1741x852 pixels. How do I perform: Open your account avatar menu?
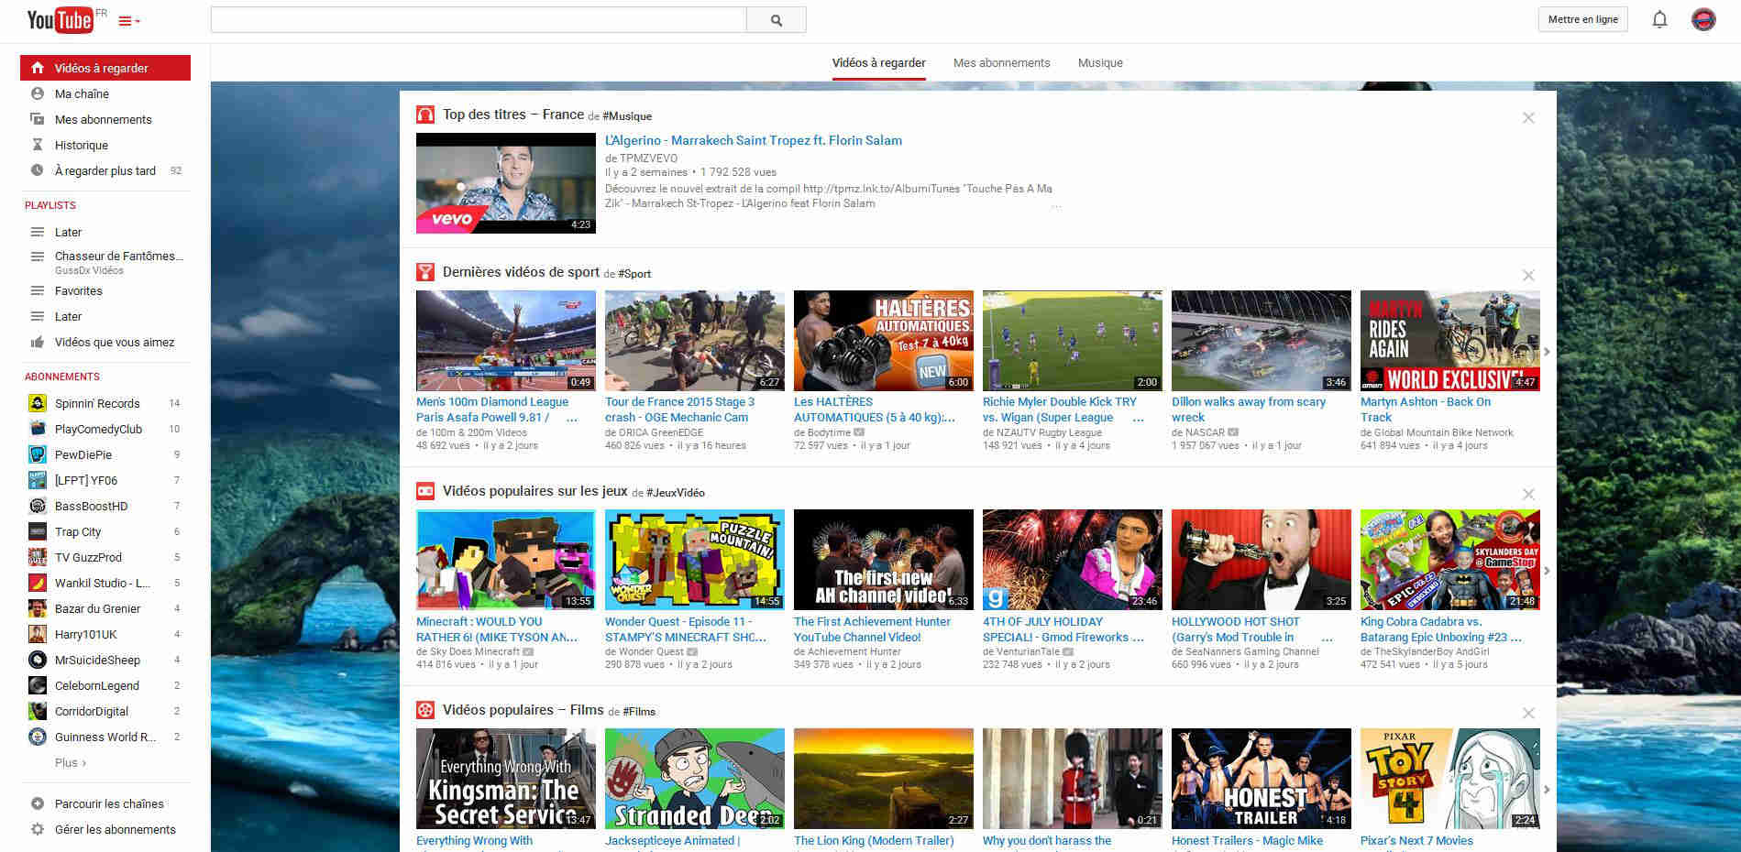click(1703, 18)
